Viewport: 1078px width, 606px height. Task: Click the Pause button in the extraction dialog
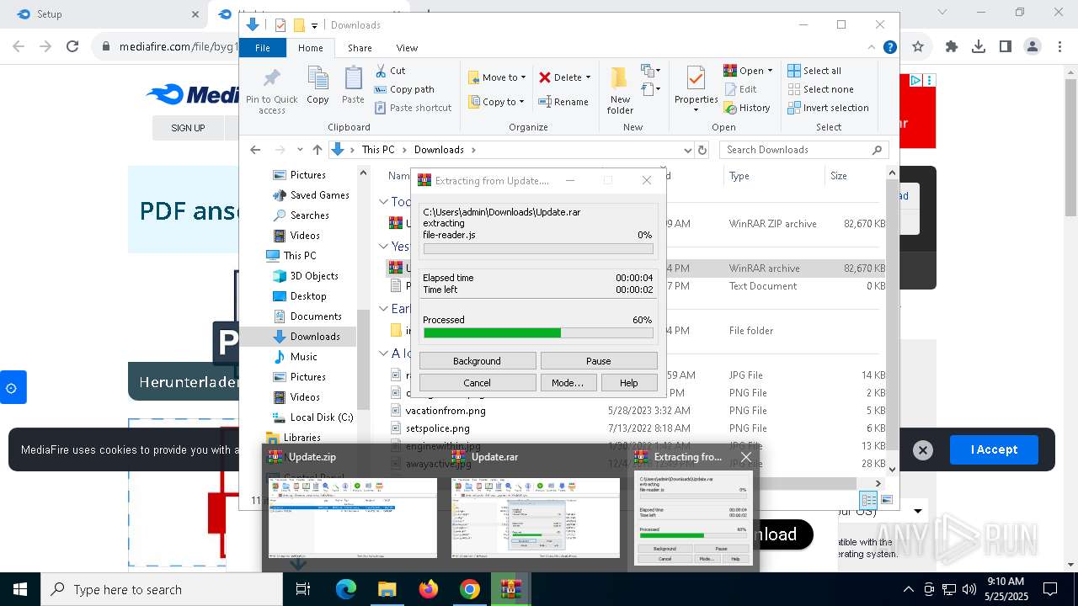[x=598, y=361]
